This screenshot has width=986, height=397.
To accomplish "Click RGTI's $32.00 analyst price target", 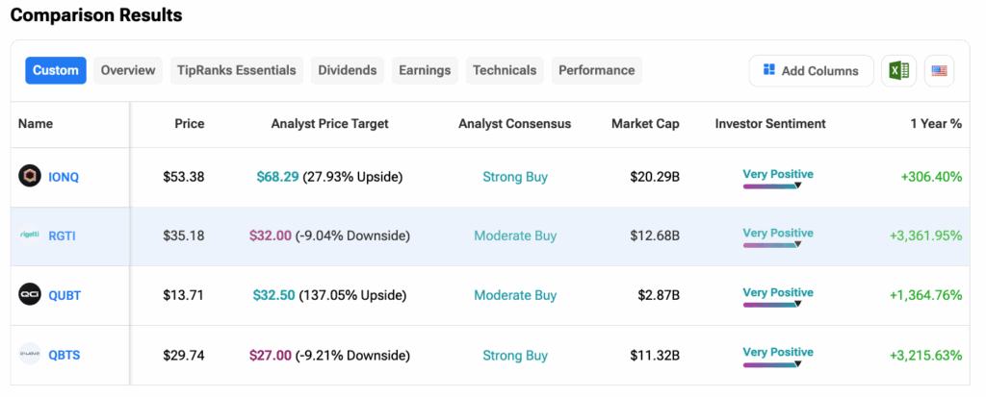I will click(272, 236).
